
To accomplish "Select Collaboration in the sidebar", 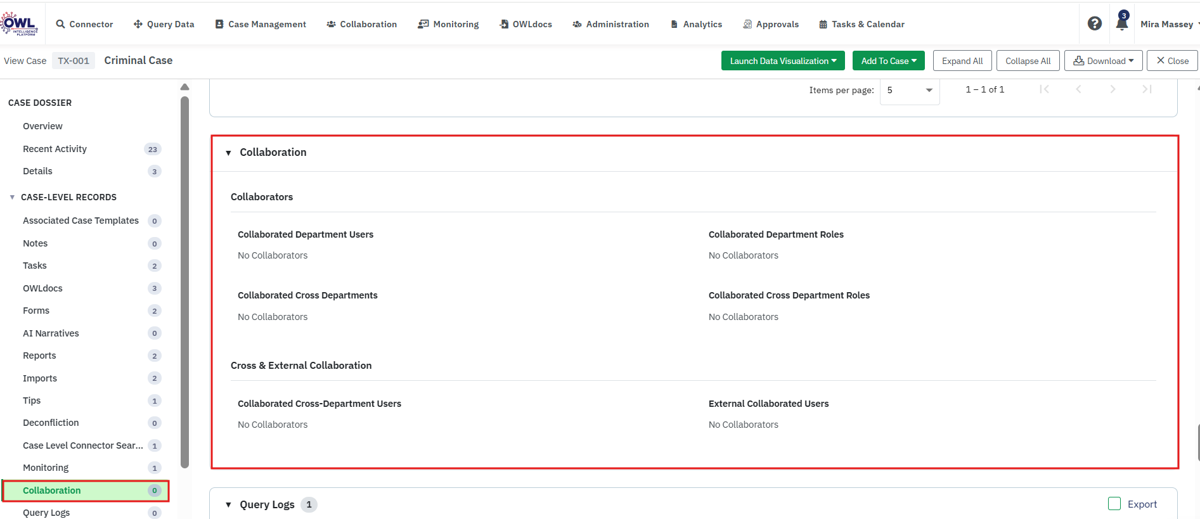I will pos(86,490).
